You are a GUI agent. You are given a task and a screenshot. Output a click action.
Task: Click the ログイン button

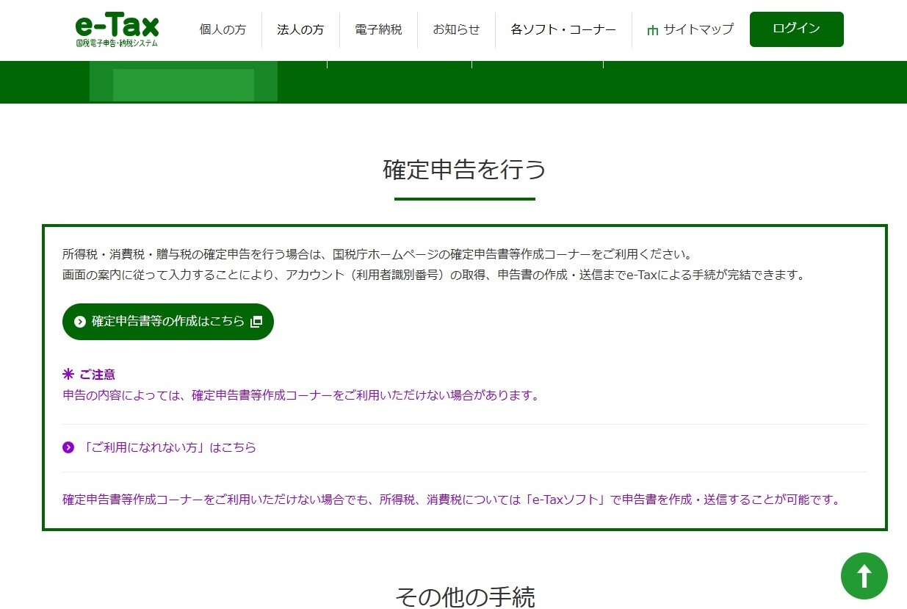[x=796, y=29]
